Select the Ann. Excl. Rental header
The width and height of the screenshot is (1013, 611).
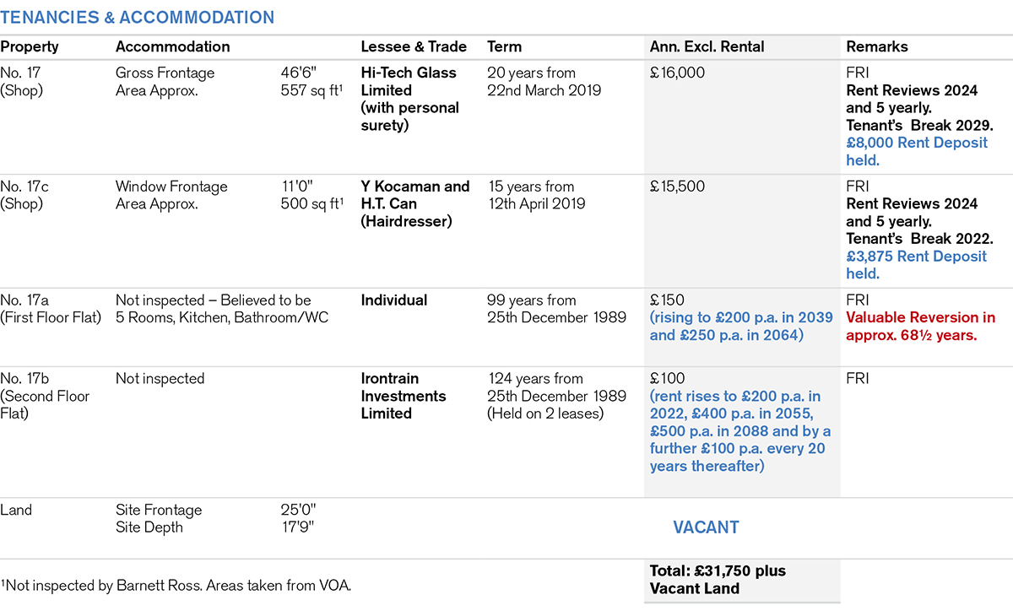tap(707, 47)
